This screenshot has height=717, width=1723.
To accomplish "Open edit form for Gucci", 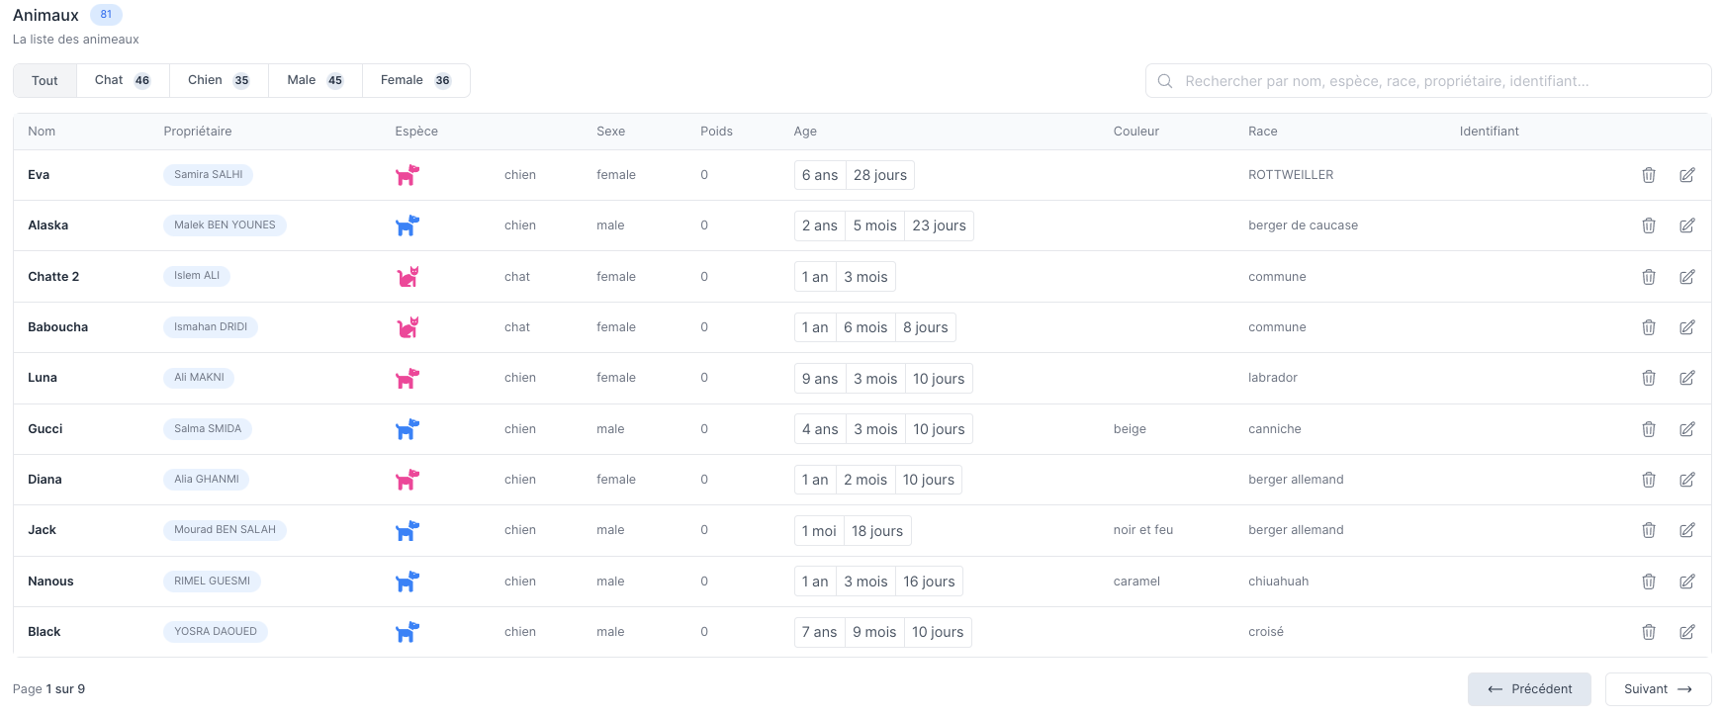I will (x=1686, y=429).
